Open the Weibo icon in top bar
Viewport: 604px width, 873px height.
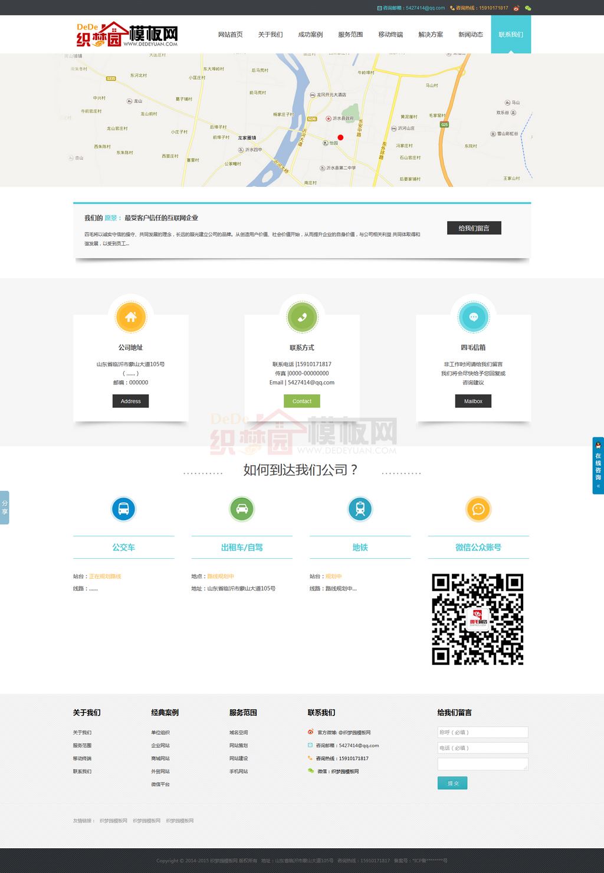(x=517, y=8)
